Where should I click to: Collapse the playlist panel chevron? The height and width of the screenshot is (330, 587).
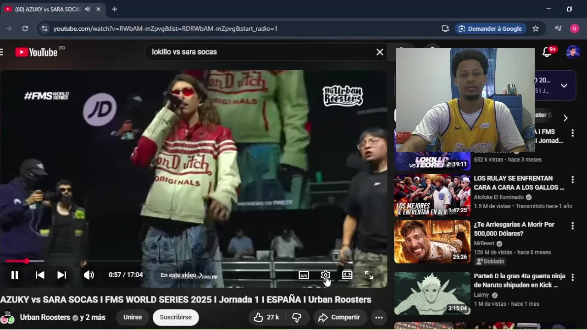point(564,86)
